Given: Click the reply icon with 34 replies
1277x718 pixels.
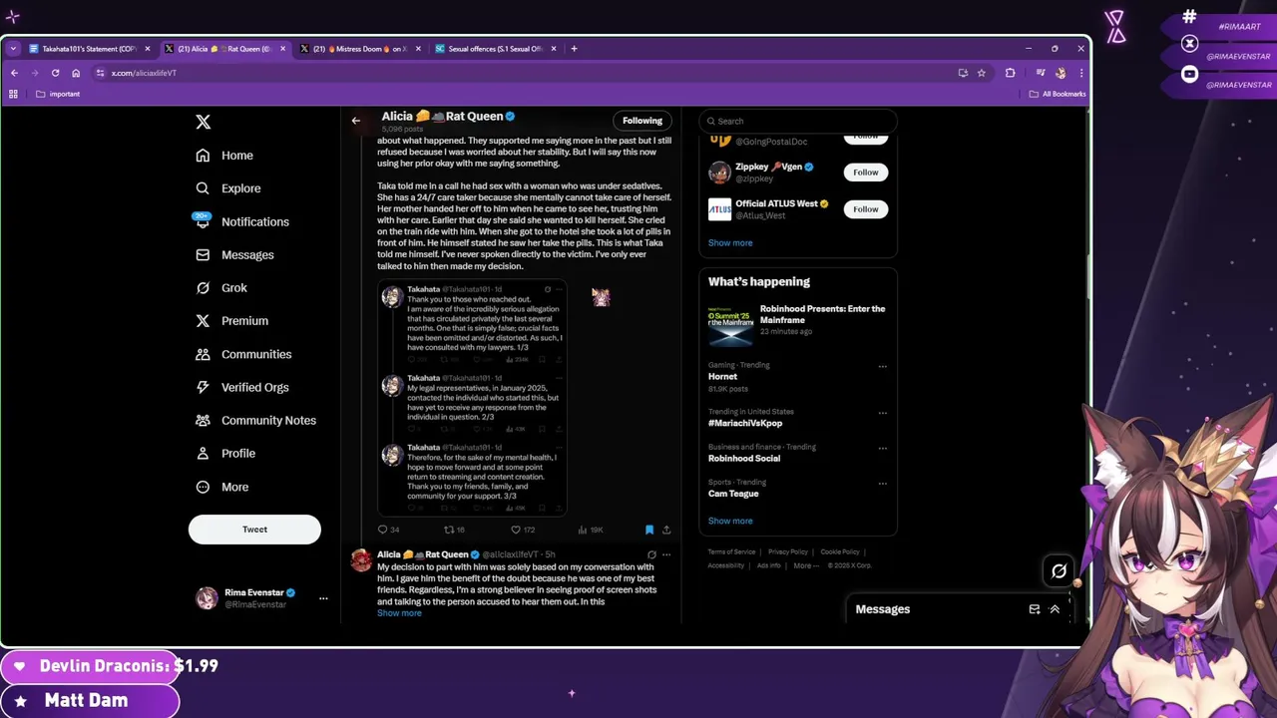Looking at the screenshot, I should pos(382,530).
